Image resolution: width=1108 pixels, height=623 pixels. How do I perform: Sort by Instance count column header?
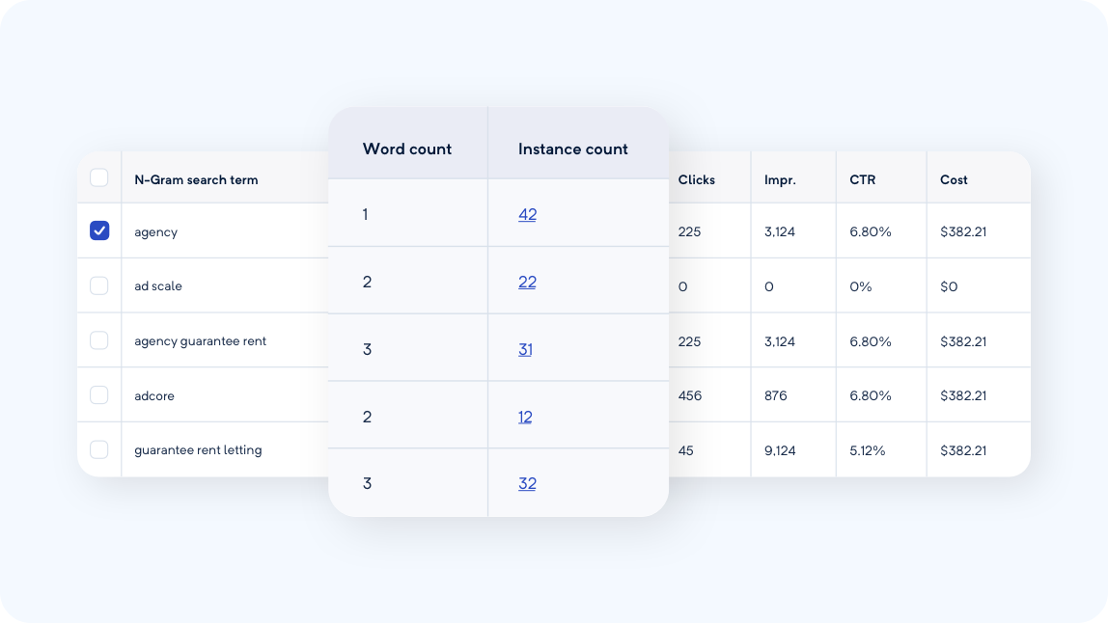(572, 149)
